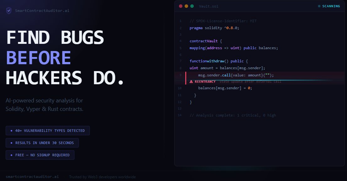Viewport: 347px width, 181px height.
Task: Click the 'functionwithdraw() public {' line
Action: click(219, 61)
